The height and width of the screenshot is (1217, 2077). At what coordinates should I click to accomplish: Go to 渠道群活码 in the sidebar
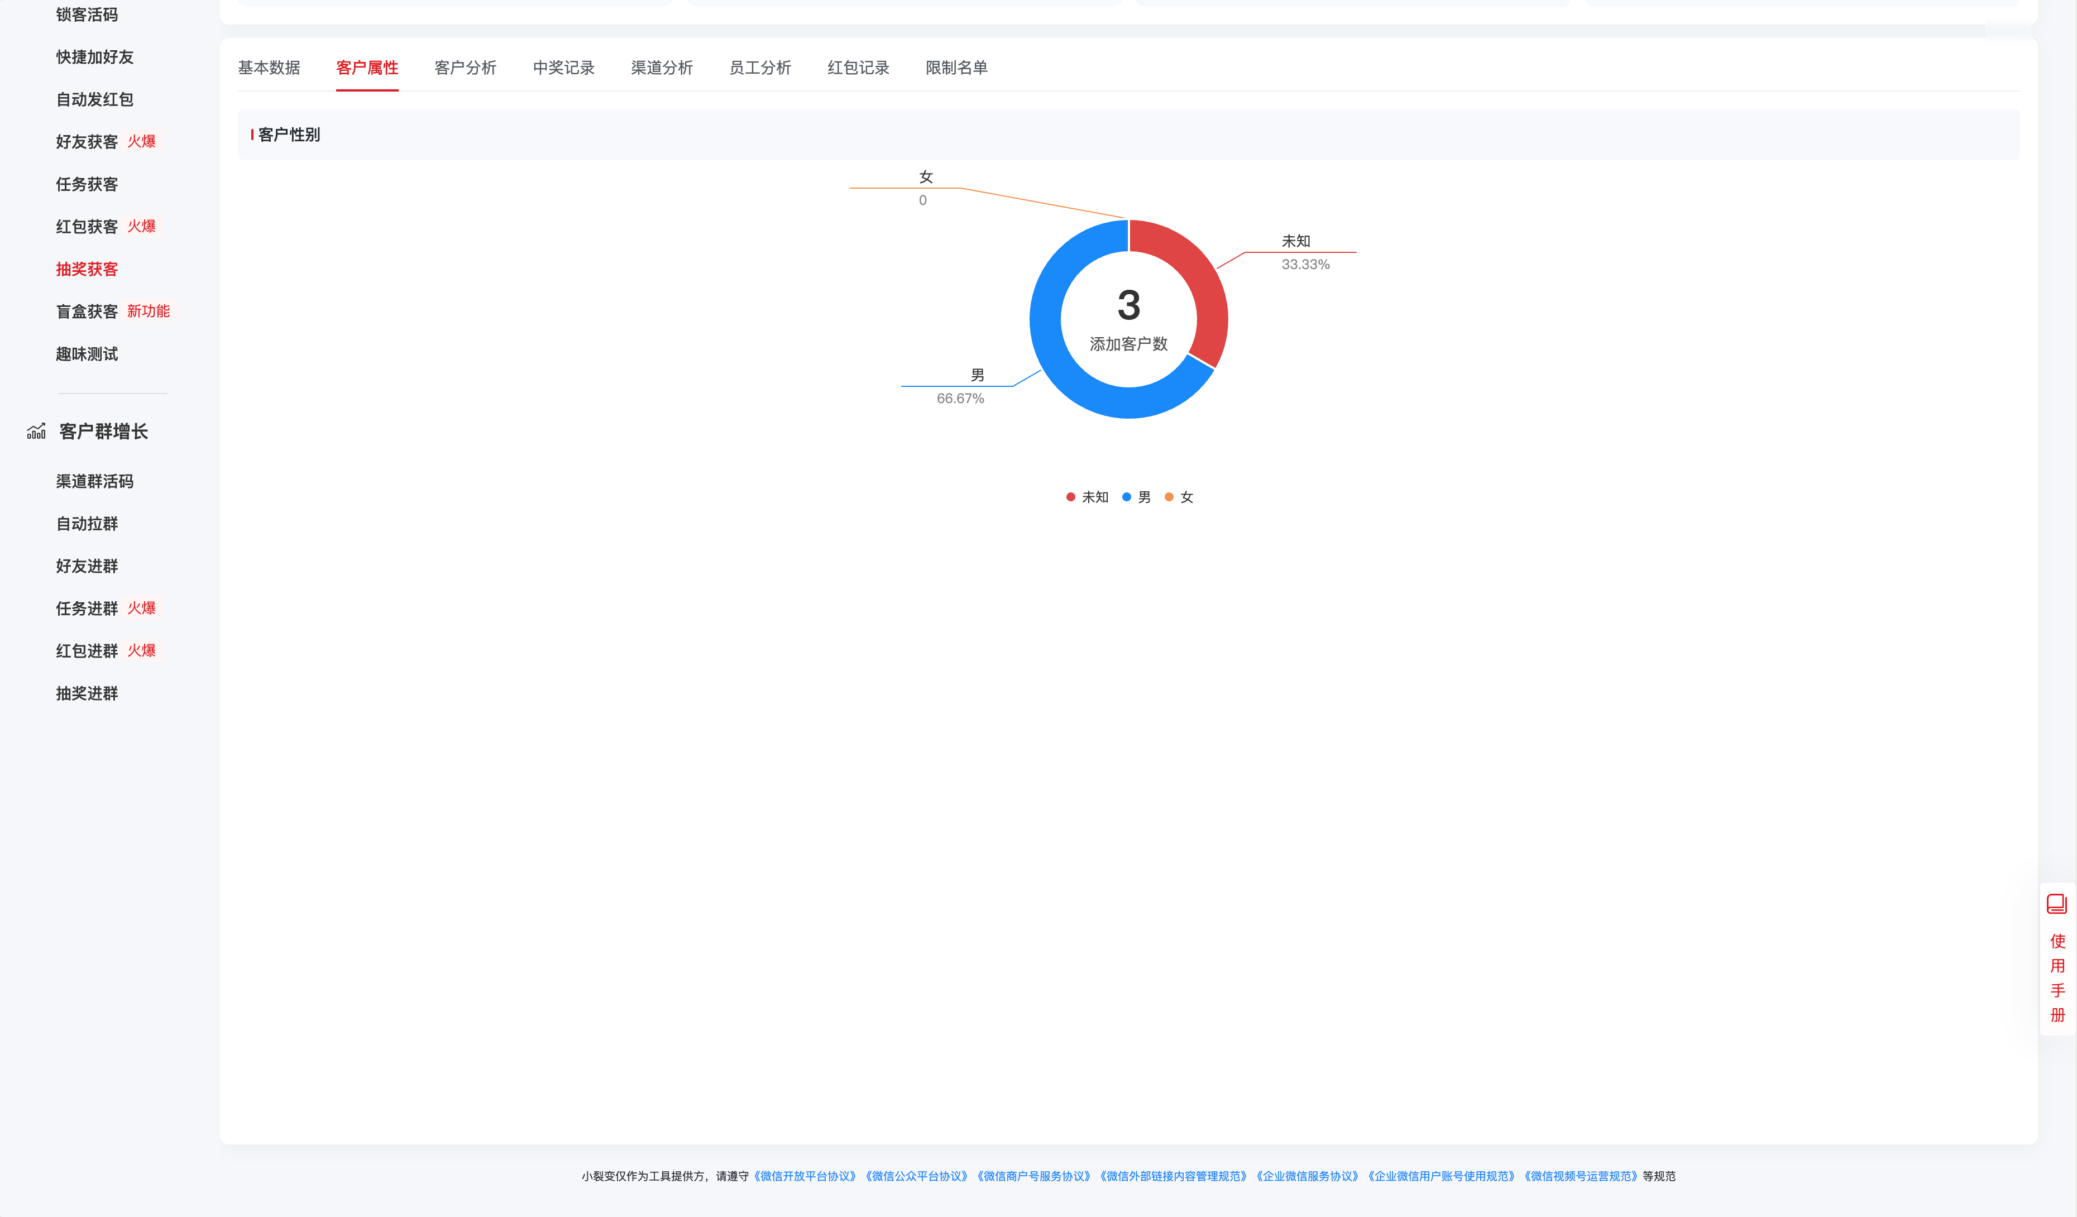pyautogui.click(x=95, y=481)
